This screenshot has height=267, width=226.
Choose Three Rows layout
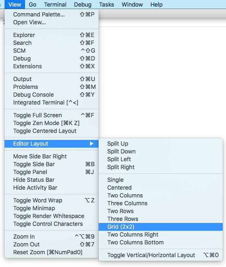tap(161, 219)
